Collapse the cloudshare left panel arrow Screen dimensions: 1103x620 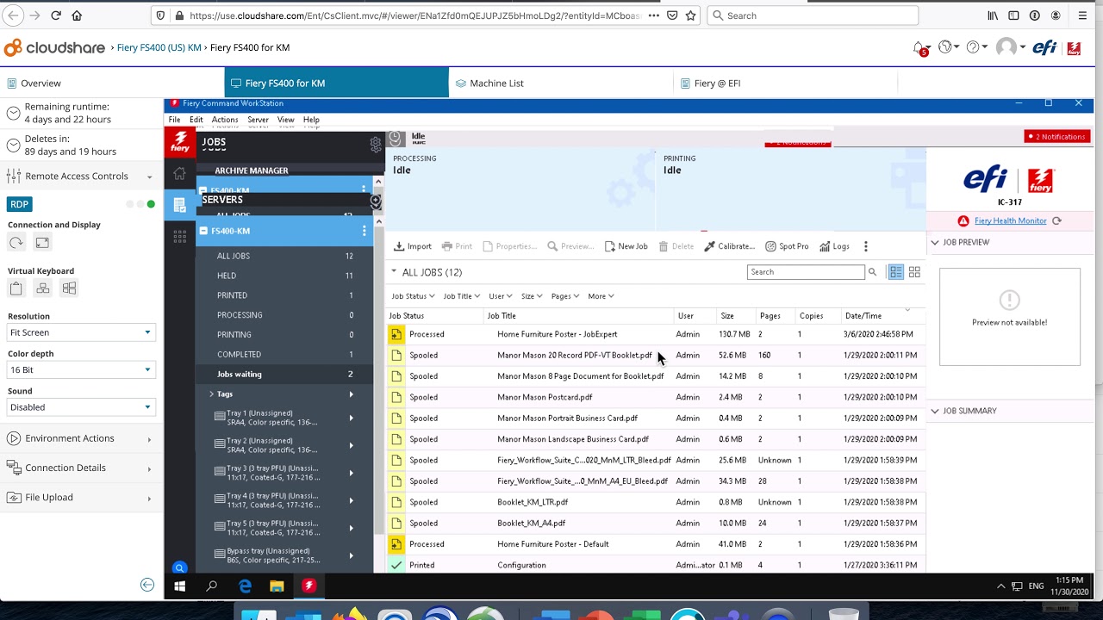coord(147,585)
